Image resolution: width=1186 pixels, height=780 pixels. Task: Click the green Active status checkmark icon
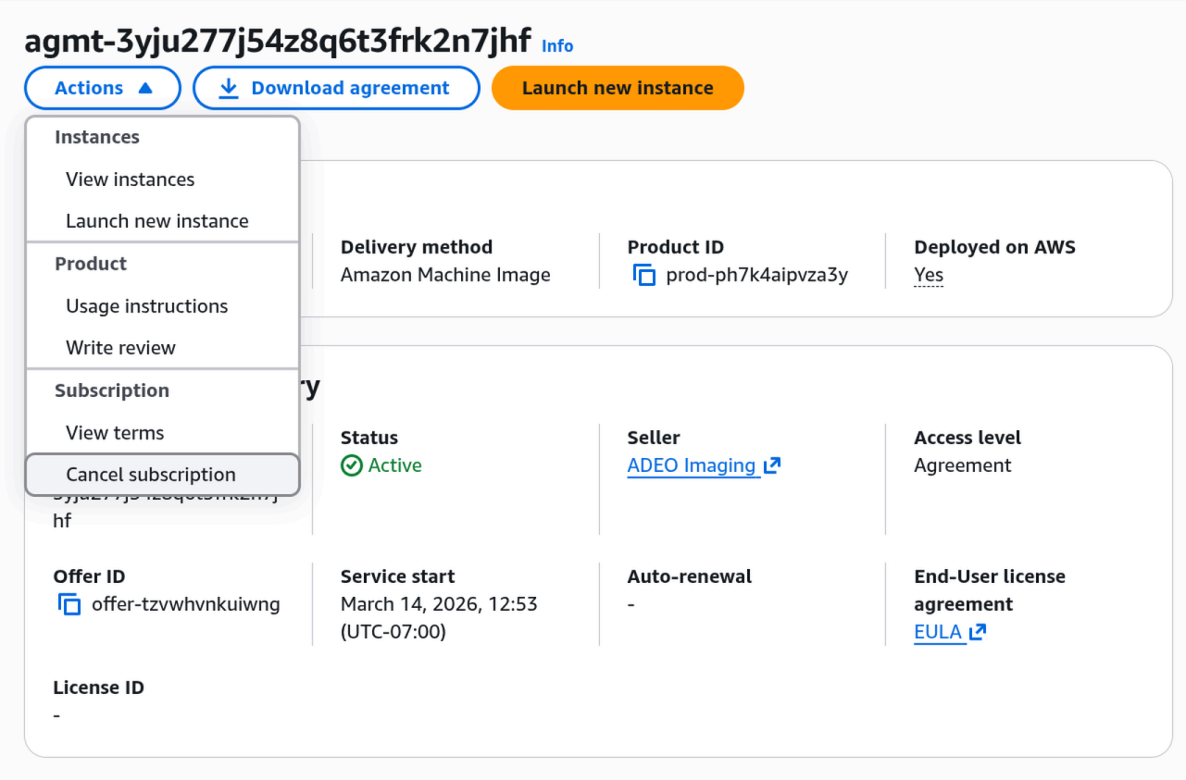[x=352, y=465]
